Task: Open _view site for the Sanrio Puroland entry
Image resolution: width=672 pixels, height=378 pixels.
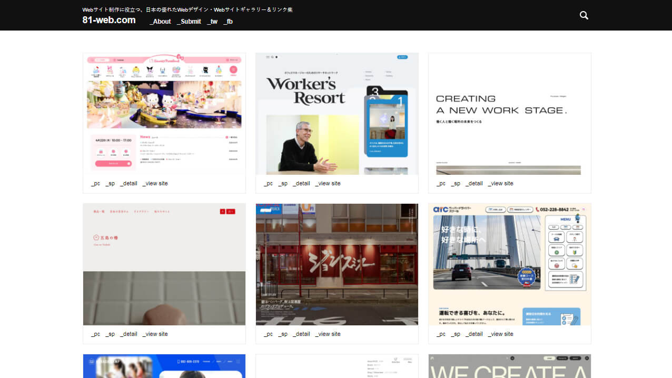Action: click(x=155, y=183)
